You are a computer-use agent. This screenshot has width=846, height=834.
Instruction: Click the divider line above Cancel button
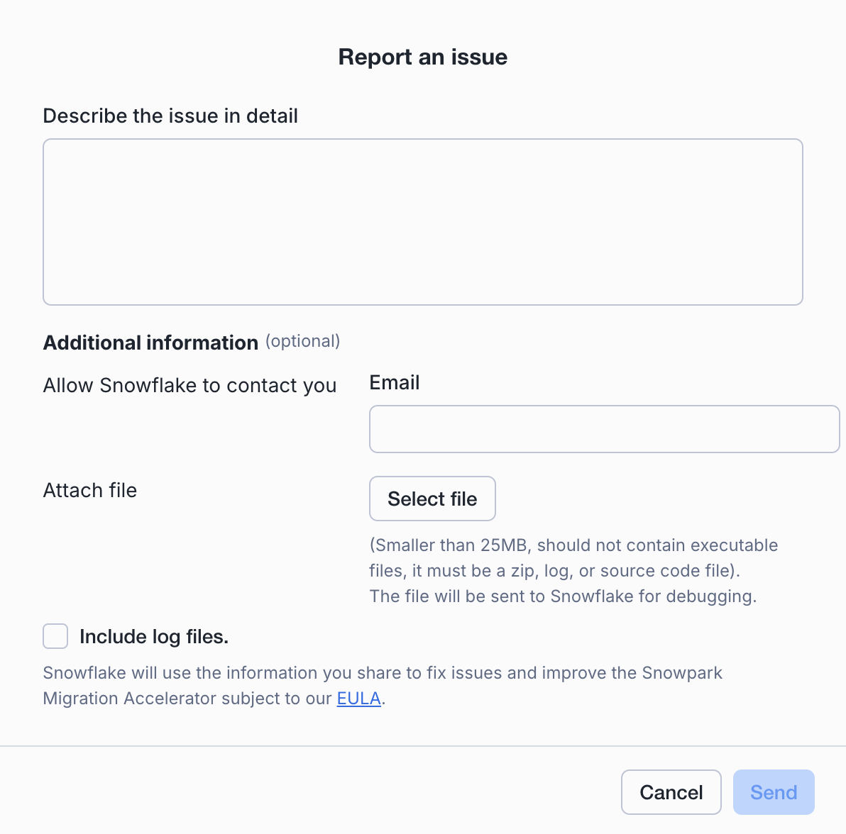(x=423, y=746)
